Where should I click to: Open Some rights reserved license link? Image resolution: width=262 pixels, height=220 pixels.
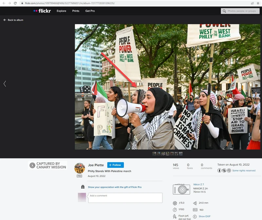click(244, 170)
